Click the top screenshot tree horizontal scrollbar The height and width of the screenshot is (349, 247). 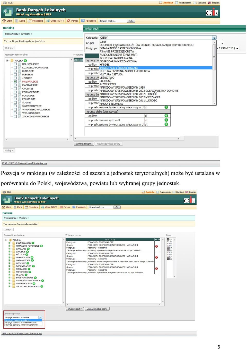pos(37,139)
